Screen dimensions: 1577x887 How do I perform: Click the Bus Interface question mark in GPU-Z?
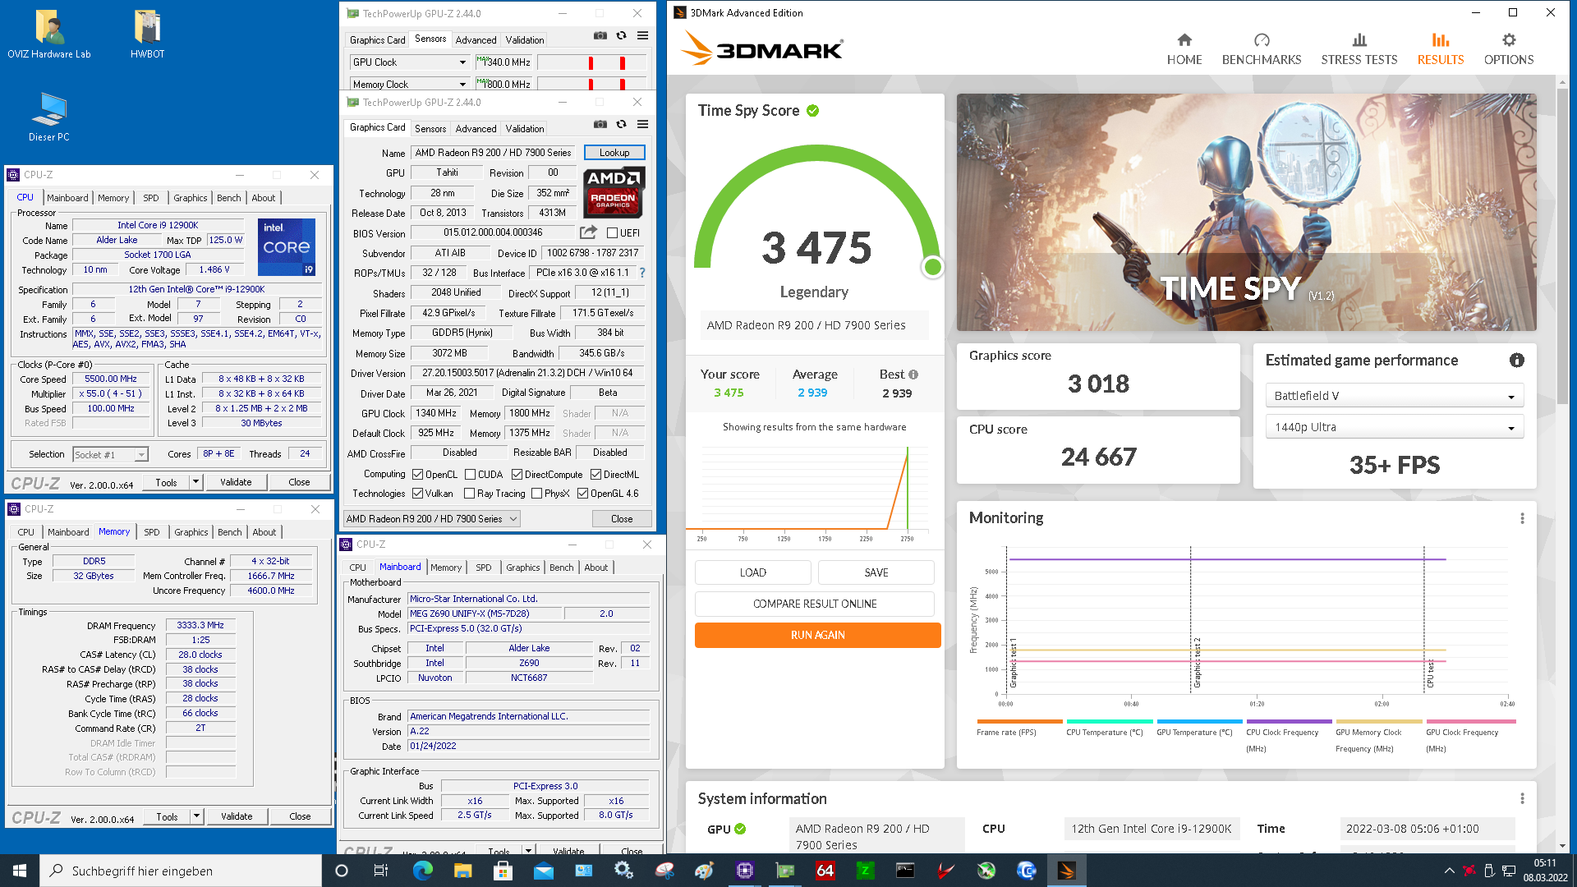click(x=642, y=273)
